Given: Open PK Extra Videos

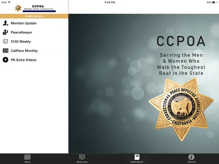Looking at the screenshot, I should 34,60.
